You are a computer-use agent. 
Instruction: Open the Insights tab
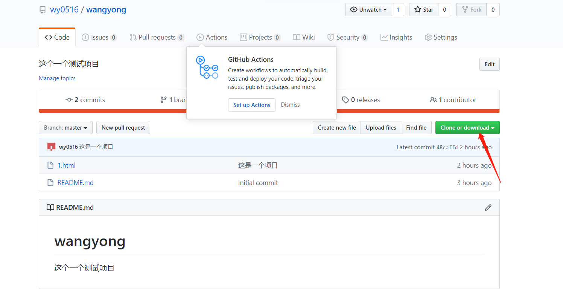click(x=396, y=37)
